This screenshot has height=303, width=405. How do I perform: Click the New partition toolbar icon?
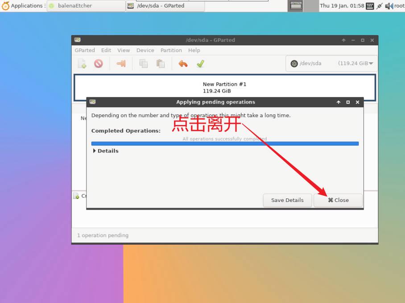[x=82, y=64]
